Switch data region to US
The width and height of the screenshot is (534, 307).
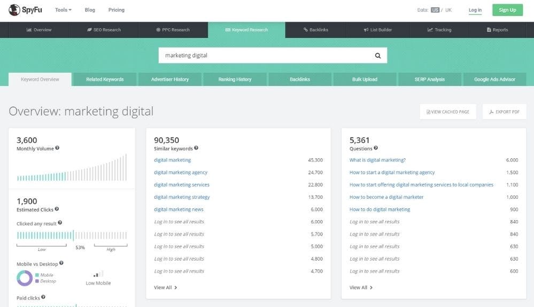point(435,10)
